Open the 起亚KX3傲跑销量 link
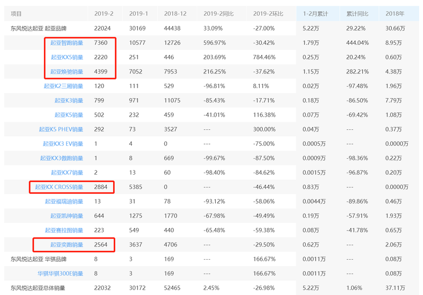The image size is (423, 295). [61, 158]
